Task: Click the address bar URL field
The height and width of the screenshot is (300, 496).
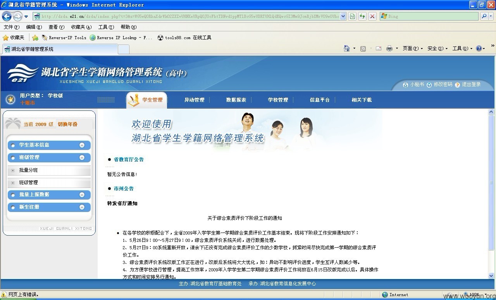Action: click(186, 16)
